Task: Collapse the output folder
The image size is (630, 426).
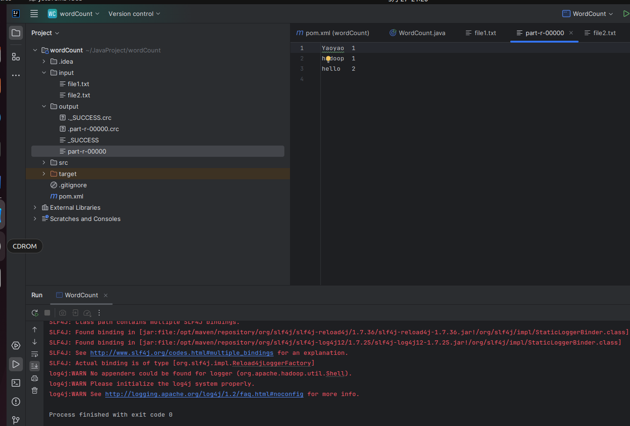Action: pyautogui.click(x=44, y=106)
